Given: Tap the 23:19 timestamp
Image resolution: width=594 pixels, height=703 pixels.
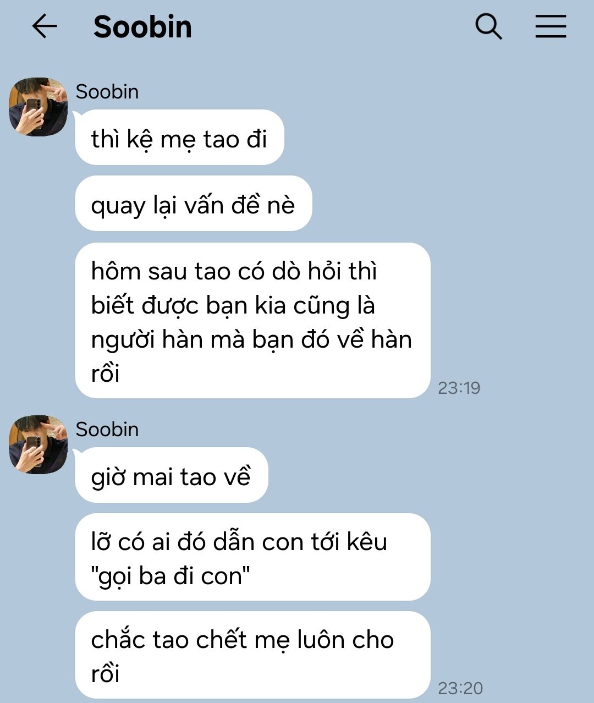Looking at the screenshot, I should click(x=459, y=388).
